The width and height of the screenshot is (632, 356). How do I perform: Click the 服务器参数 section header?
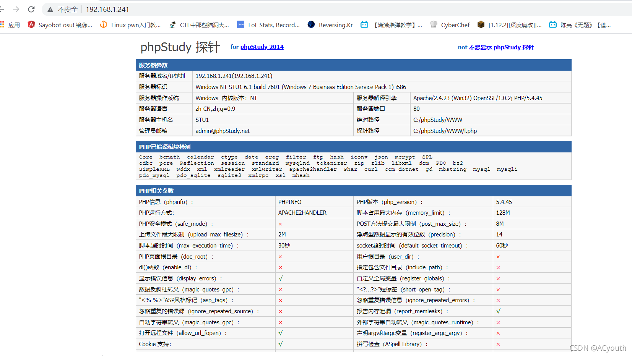(354, 65)
